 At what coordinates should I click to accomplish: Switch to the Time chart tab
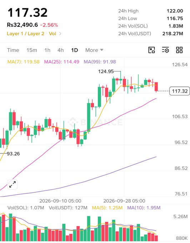tap(13, 50)
